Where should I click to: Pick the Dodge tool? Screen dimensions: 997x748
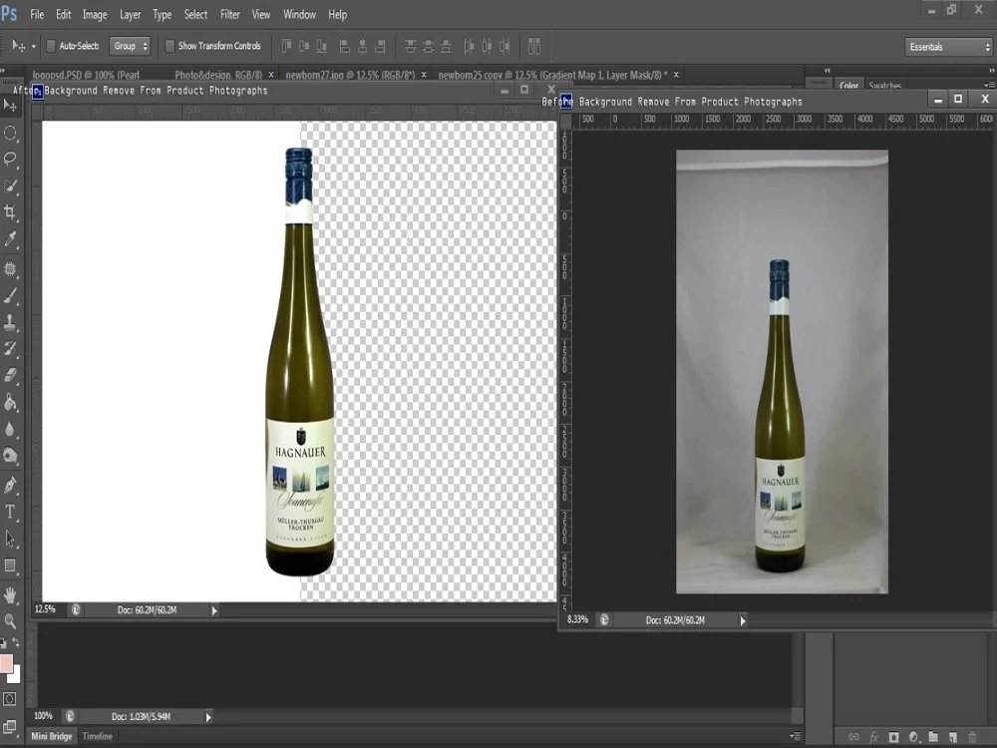[x=10, y=456]
